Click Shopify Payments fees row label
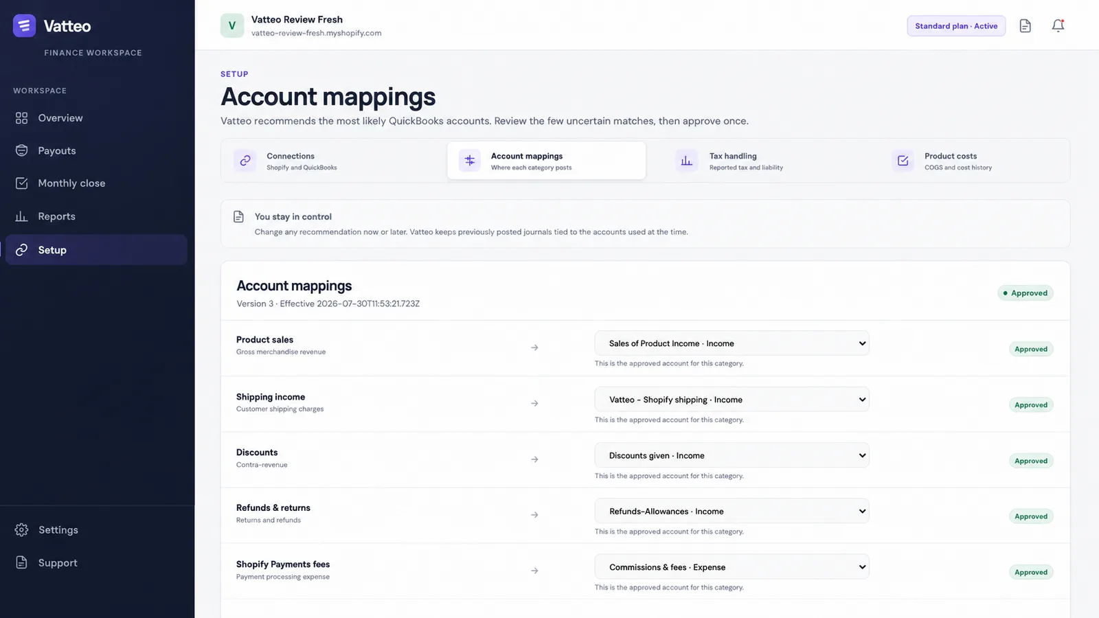 point(283,564)
